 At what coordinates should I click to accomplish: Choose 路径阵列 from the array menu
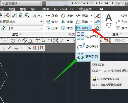tap(88, 46)
